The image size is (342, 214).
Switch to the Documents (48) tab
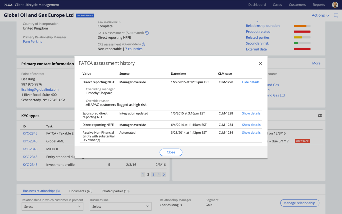[80, 191]
